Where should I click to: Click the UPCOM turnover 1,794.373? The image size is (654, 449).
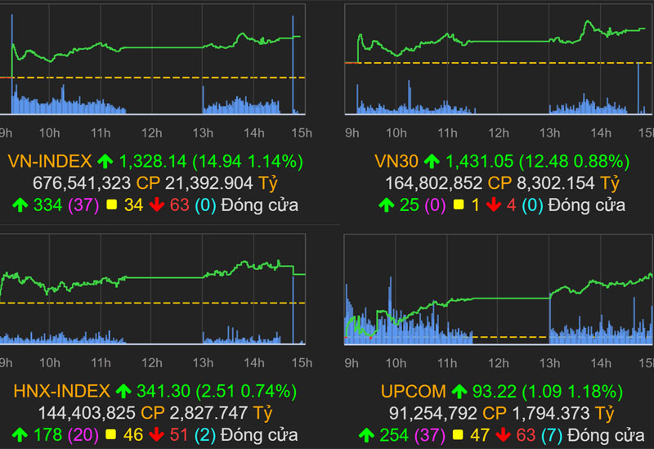click(550, 413)
